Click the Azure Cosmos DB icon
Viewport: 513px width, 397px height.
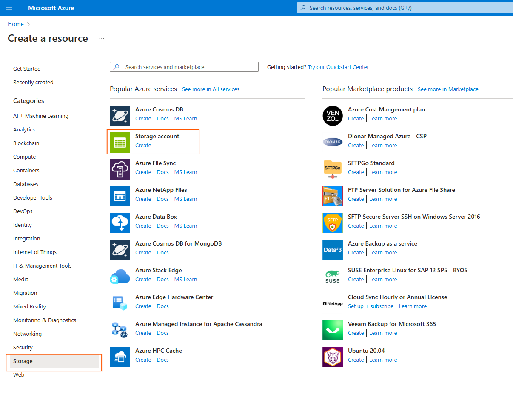click(120, 116)
